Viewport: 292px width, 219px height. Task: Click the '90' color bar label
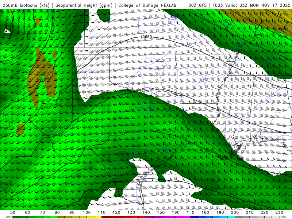(x=72, y=212)
